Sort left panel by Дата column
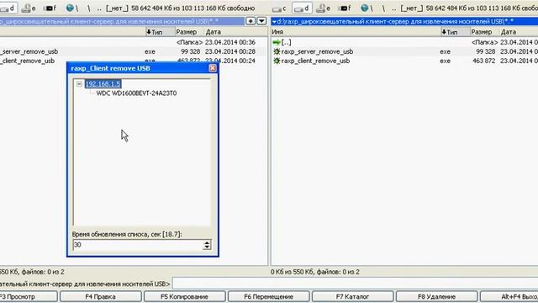 point(236,32)
